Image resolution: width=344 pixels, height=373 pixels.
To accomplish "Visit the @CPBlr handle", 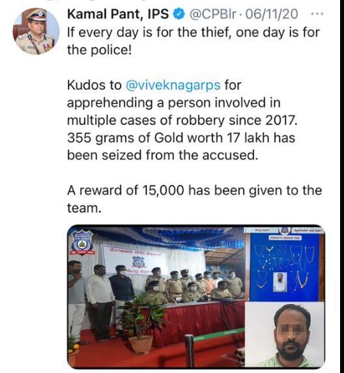I will (x=212, y=14).
